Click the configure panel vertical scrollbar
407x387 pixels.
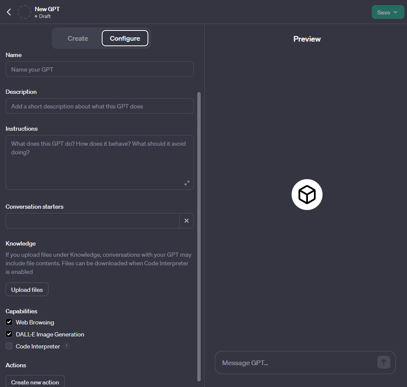[x=199, y=236]
